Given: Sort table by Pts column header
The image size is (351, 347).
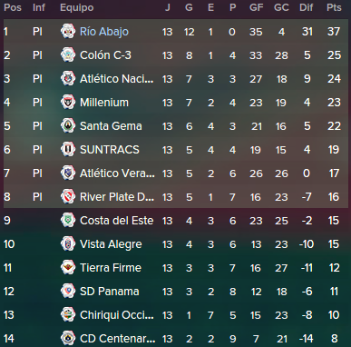Looking at the screenshot, I should coord(334,7).
